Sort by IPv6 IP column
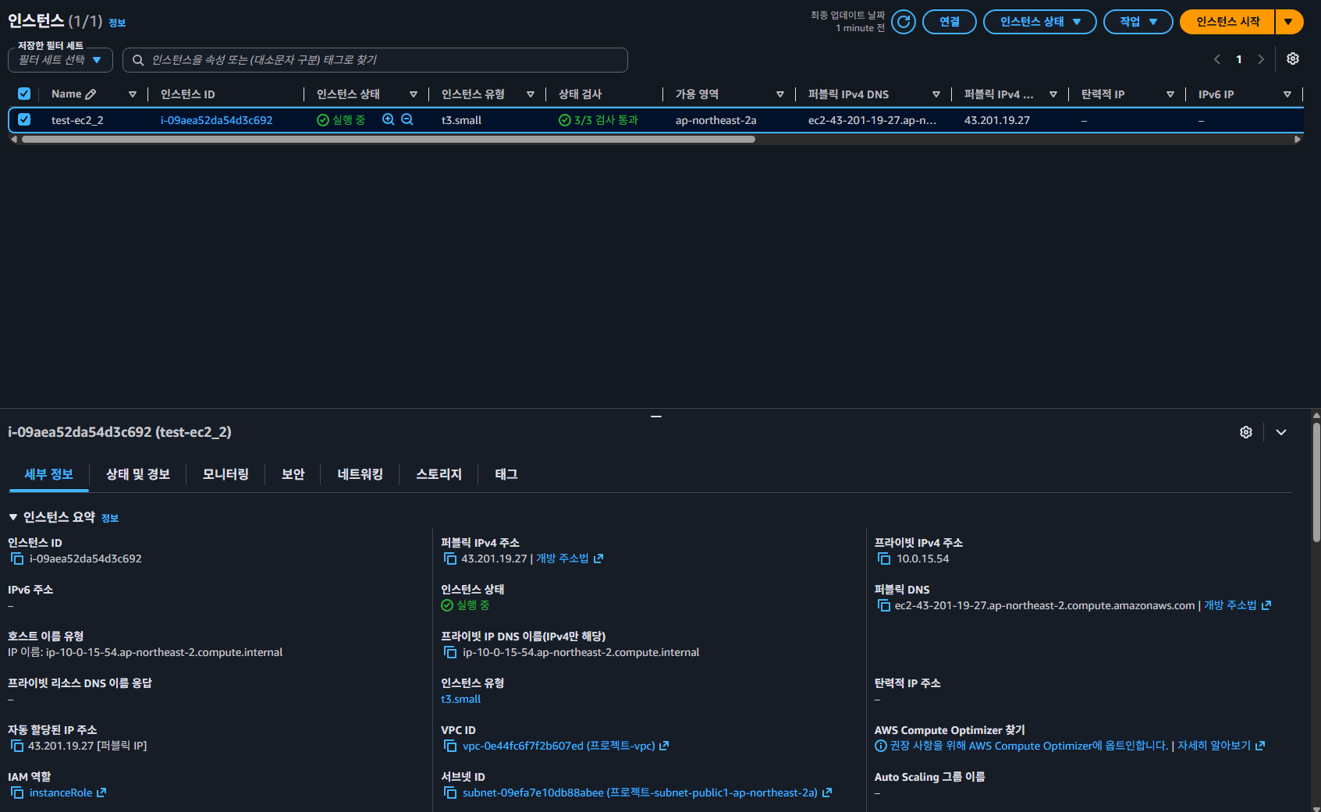The image size is (1321, 812). [x=1287, y=94]
